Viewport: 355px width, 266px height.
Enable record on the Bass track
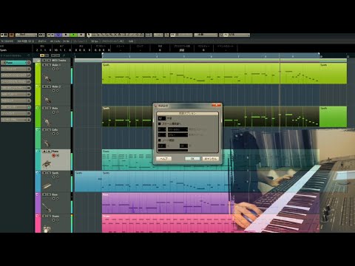(53, 199)
